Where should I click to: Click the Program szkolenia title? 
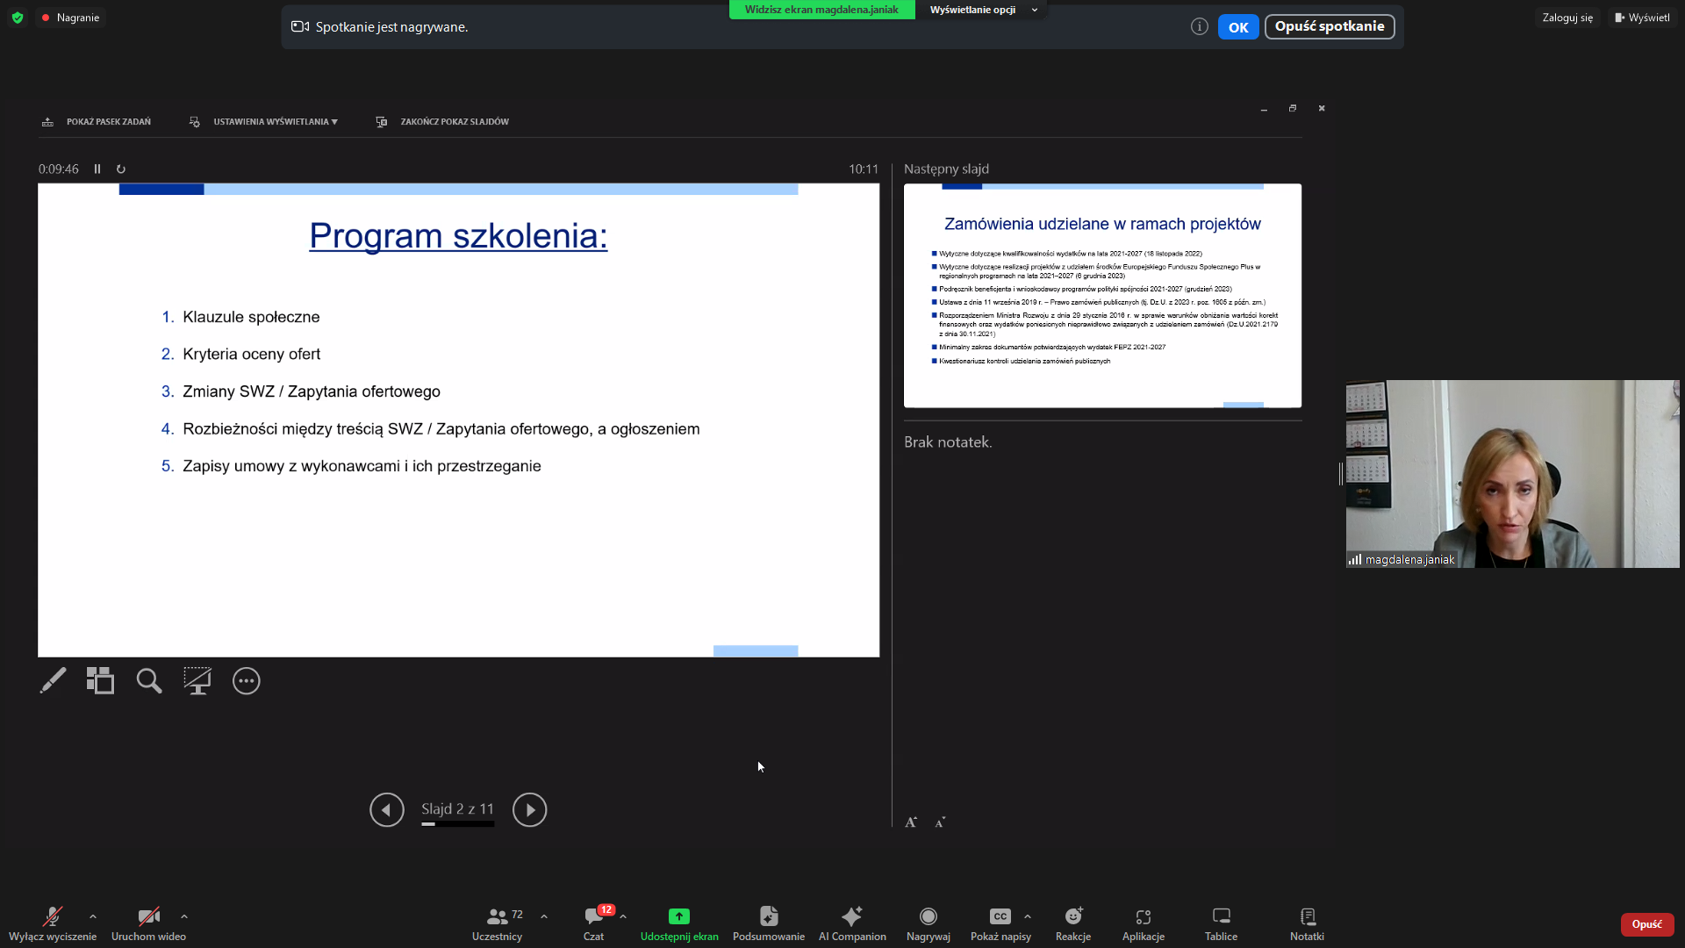[x=458, y=236]
